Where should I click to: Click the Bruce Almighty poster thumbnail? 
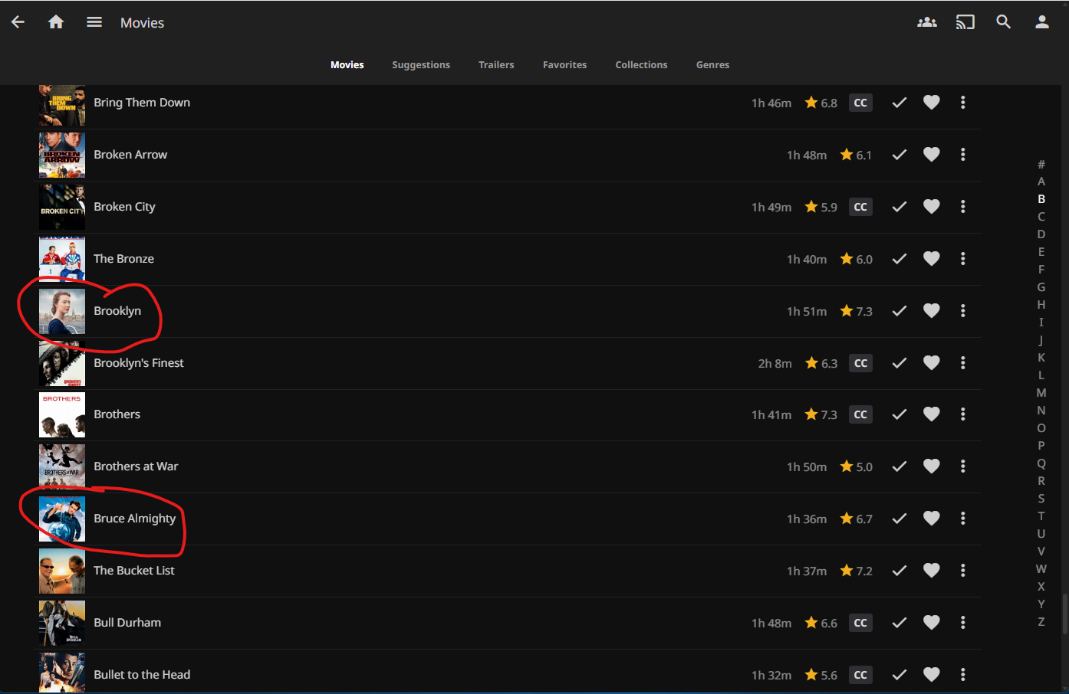[62, 519]
